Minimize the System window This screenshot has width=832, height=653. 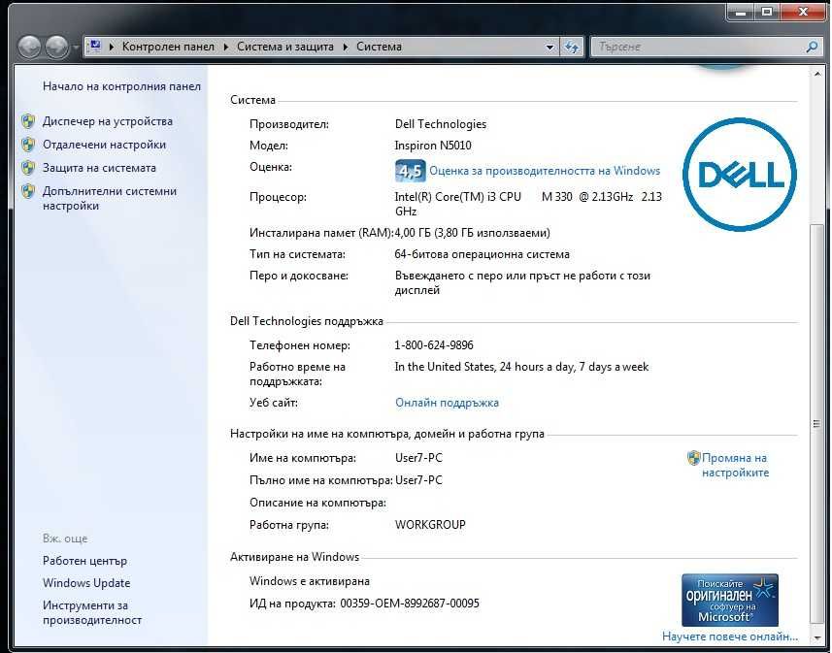point(741,12)
